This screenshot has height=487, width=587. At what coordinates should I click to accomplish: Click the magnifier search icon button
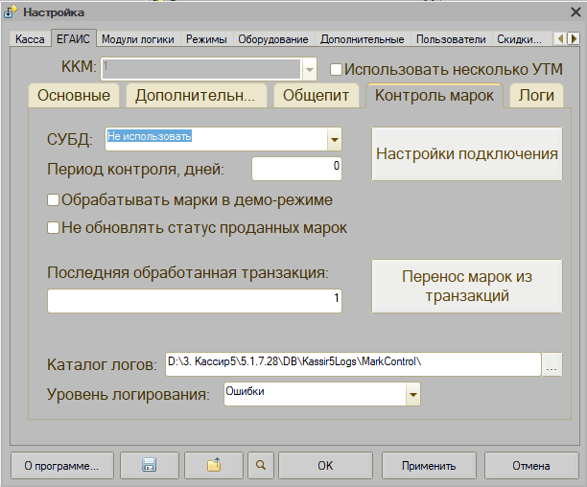pyautogui.click(x=259, y=465)
